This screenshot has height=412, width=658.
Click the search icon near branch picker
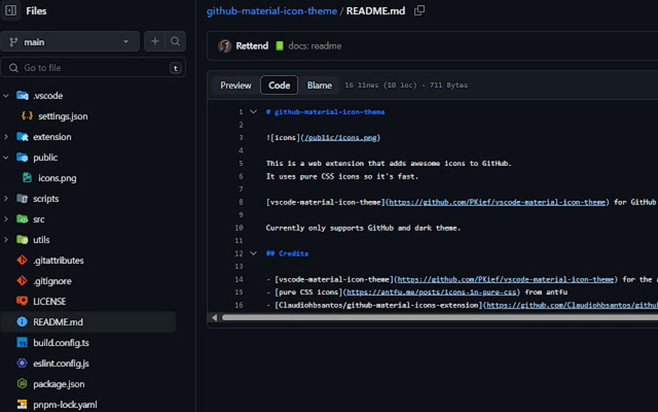tap(175, 41)
